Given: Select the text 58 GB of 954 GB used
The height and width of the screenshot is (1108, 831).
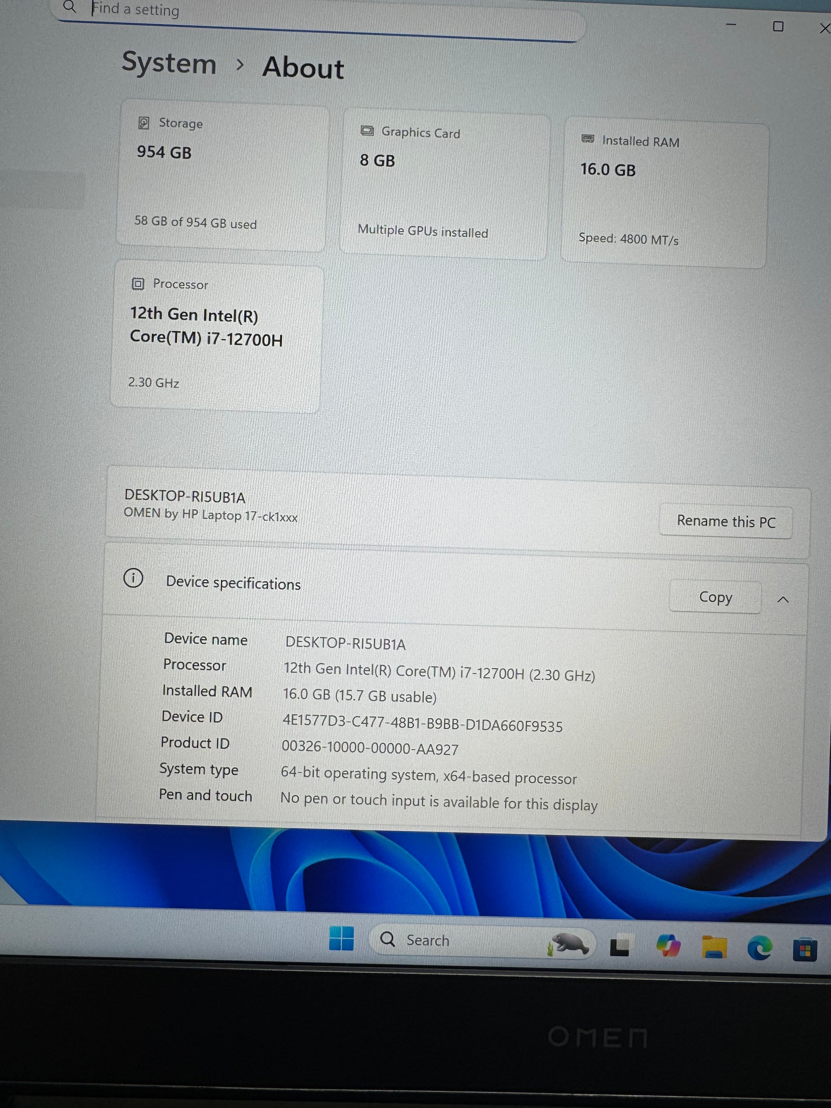Looking at the screenshot, I should coord(195,222).
